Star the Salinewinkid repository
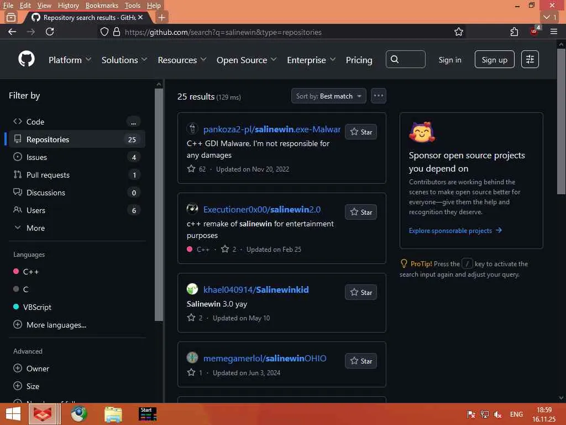 [x=361, y=292]
